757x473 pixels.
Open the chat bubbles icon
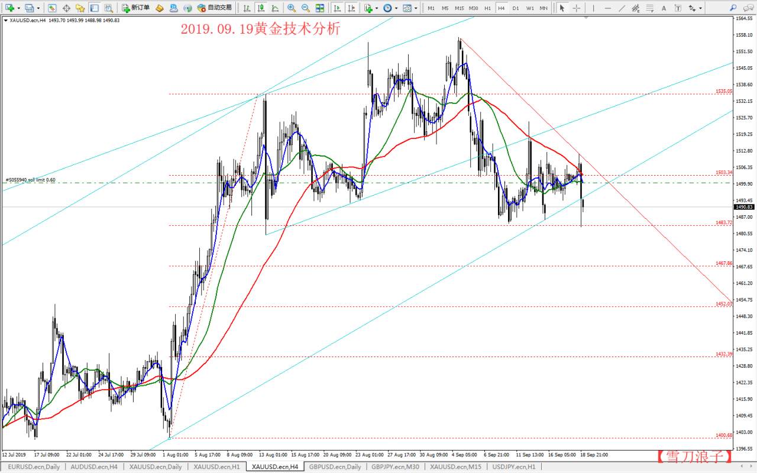748,8
